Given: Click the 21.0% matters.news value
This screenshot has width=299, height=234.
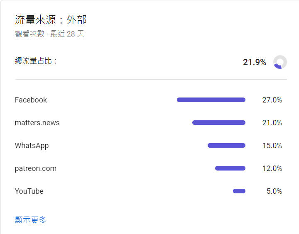Looking at the screenshot, I should tap(272, 123).
